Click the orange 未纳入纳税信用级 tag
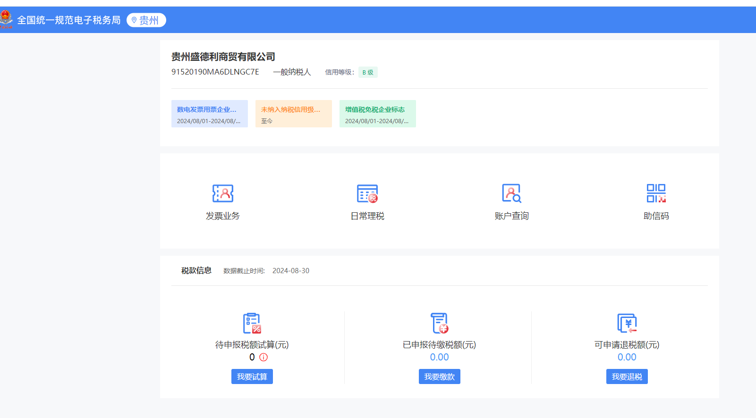This screenshot has width=756, height=418. point(293,114)
